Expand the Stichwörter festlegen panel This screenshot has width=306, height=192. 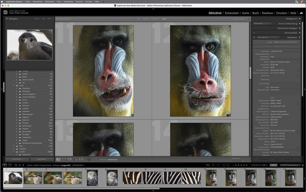pyautogui.click(x=299, y=28)
